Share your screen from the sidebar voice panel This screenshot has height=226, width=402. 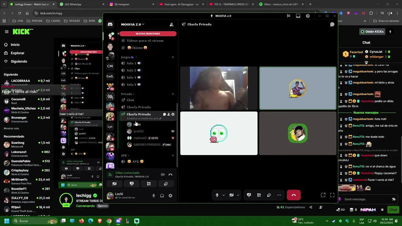pyautogui.click(x=132, y=184)
